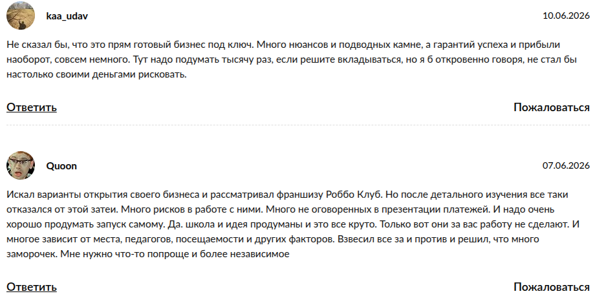Click Ответить under kaa_udav's comment

coord(32,107)
